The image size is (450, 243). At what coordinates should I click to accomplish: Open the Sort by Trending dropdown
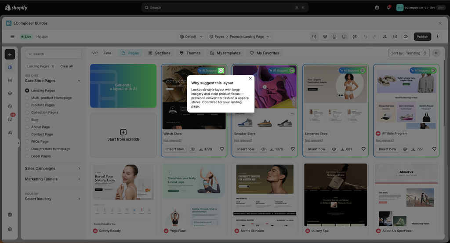coord(409,53)
